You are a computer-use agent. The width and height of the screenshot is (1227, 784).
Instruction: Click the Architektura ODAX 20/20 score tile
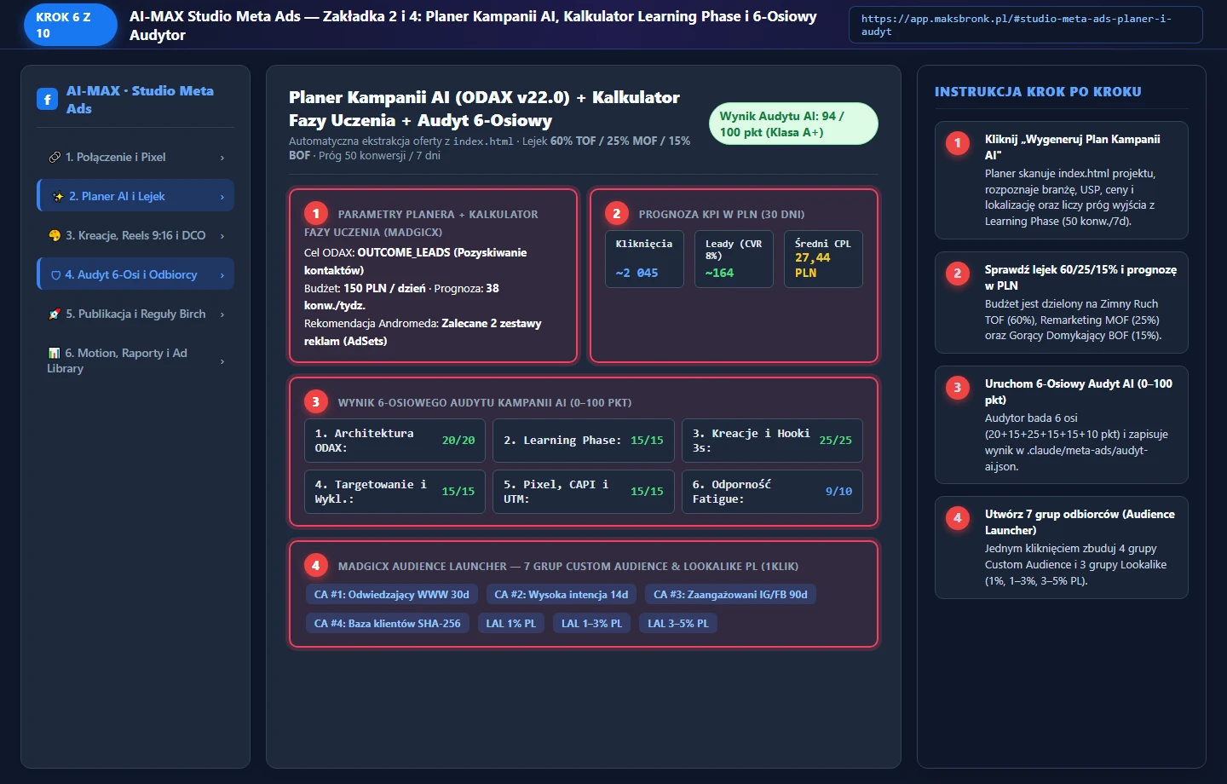(395, 441)
